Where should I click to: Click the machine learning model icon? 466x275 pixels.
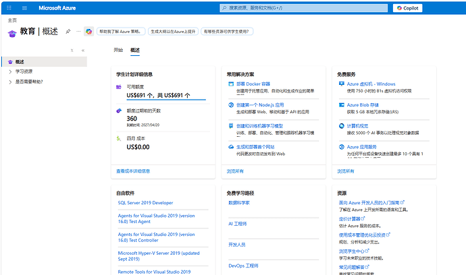[231, 126]
